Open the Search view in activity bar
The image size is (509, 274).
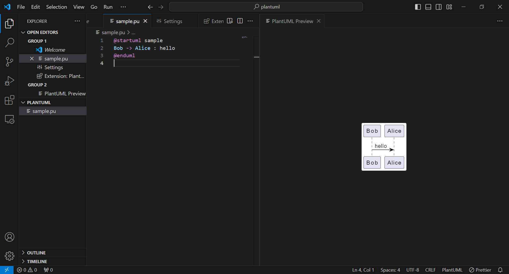click(x=10, y=42)
